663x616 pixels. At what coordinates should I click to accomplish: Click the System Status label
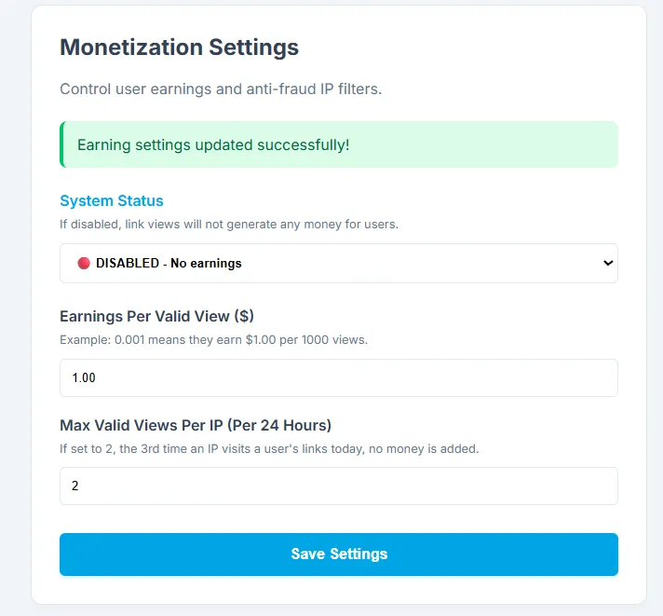[x=112, y=200]
